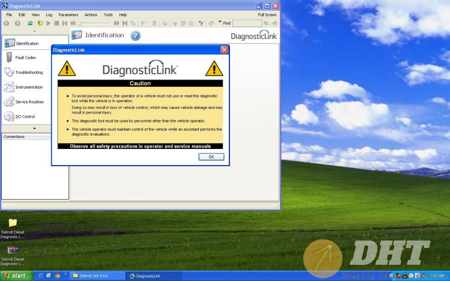
Task: Click the log playback slider track
Action: (95, 24)
